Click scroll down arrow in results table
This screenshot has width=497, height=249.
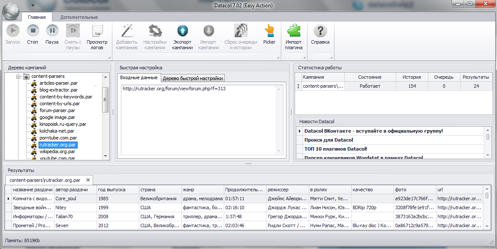[x=487, y=226]
